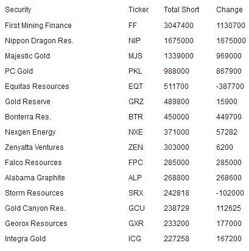Click the BTR ticker symbol
Screen dimensions: 249x251
click(136, 117)
